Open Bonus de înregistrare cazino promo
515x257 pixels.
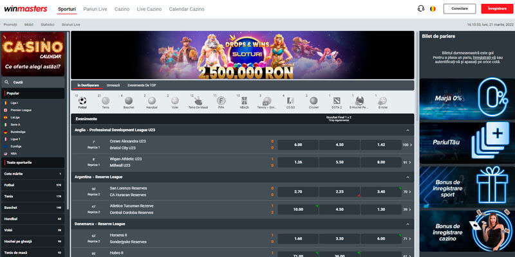tap(467, 231)
